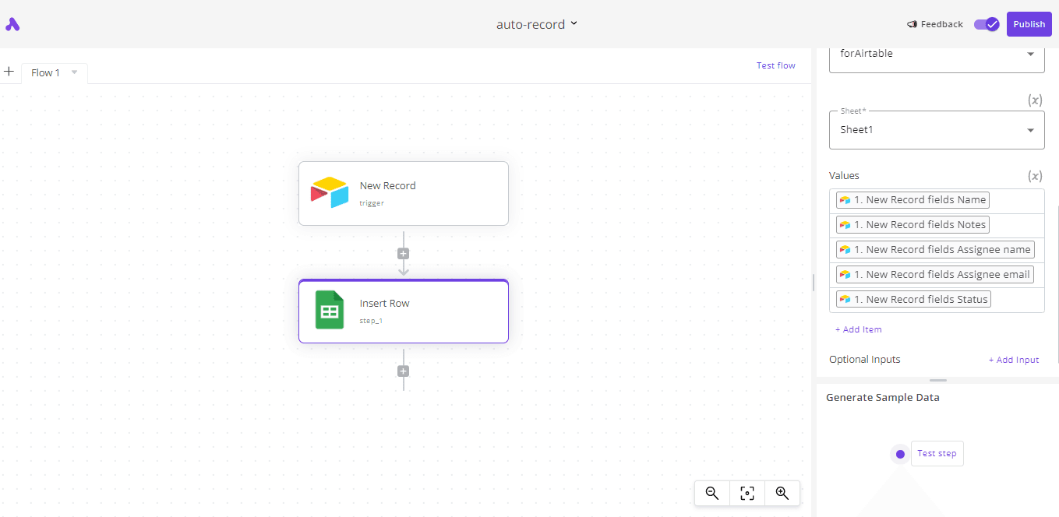Click the Activepieces logo

point(12,24)
